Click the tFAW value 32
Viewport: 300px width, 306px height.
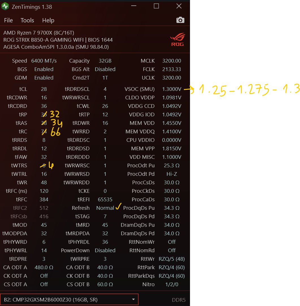[x=44, y=157]
